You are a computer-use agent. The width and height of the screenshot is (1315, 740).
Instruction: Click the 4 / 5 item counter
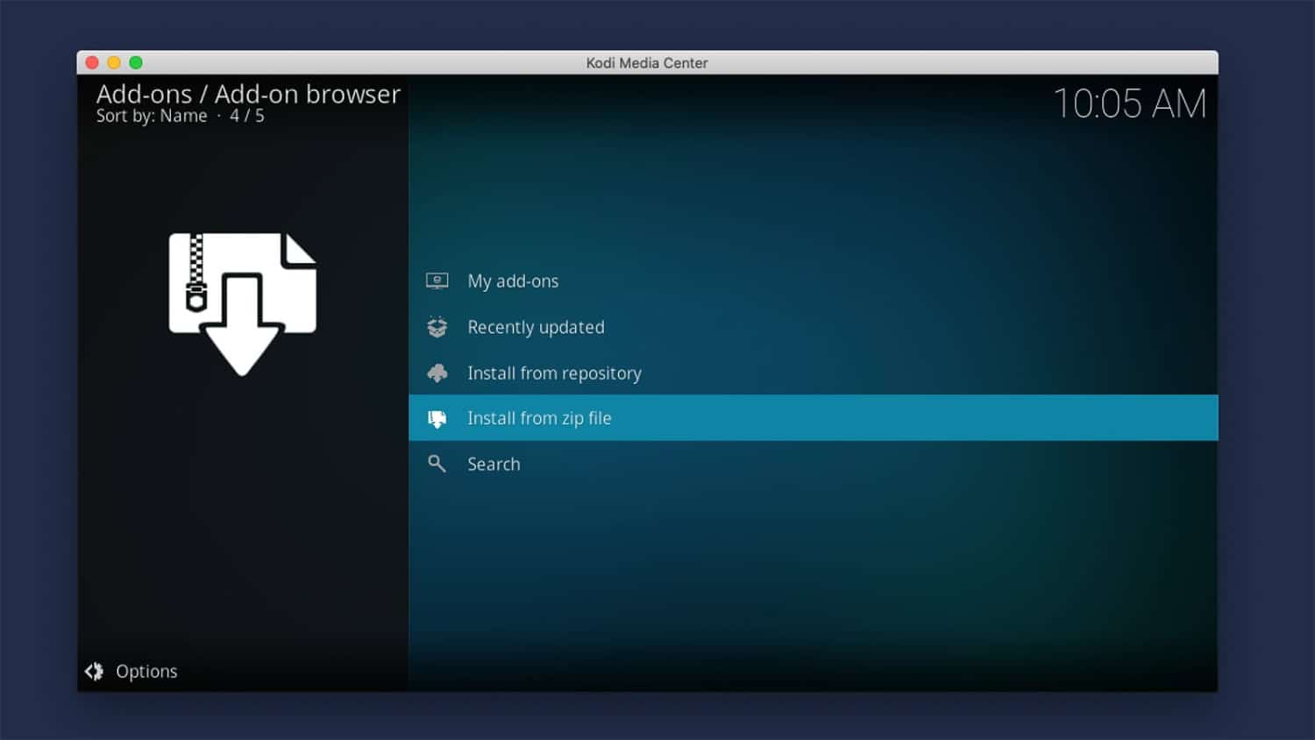[x=247, y=116]
